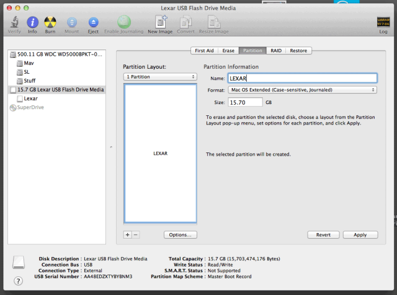The image size is (397, 295).
Task: Open the Format dropdown menu
Action: [x=302, y=90]
